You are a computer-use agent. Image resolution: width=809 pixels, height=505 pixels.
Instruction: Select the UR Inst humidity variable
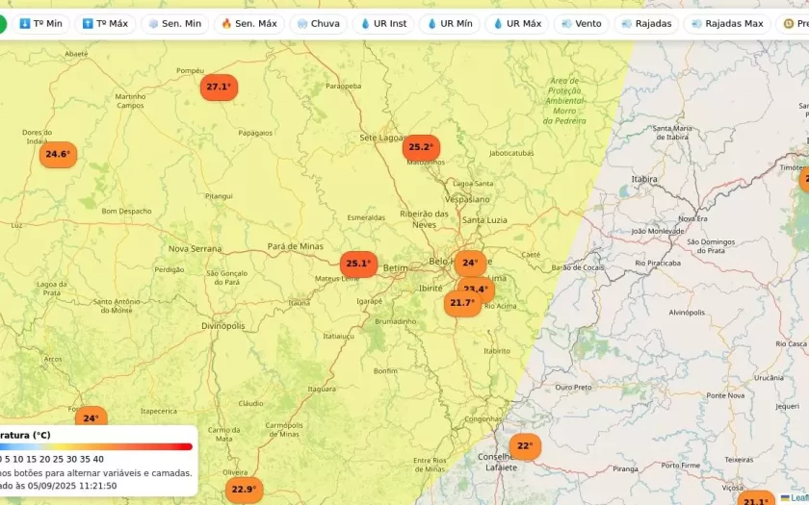[x=383, y=23]
